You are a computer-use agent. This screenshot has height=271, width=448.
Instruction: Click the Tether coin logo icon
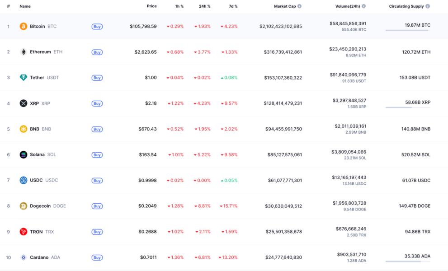point(24,78)
